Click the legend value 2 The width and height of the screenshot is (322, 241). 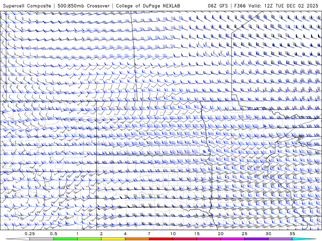click(x=101, y=234)
